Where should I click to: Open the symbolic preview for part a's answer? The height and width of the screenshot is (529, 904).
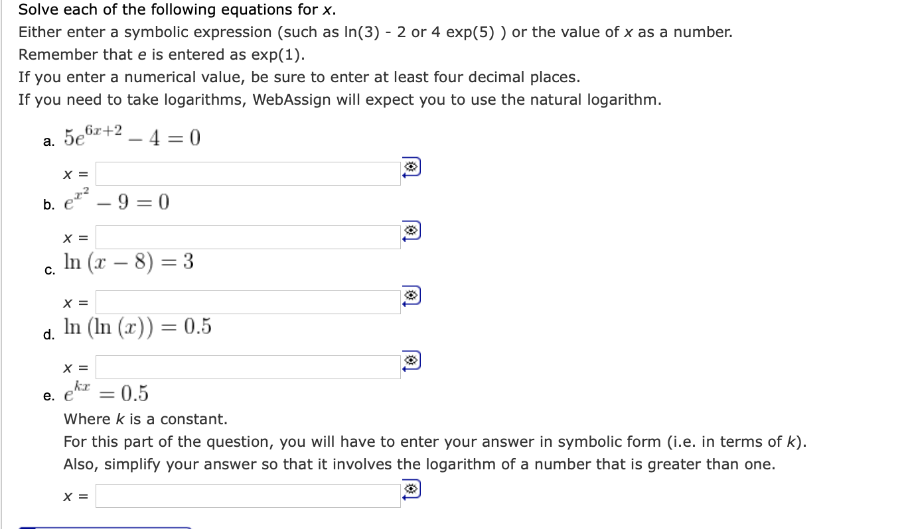coord(412,166)
